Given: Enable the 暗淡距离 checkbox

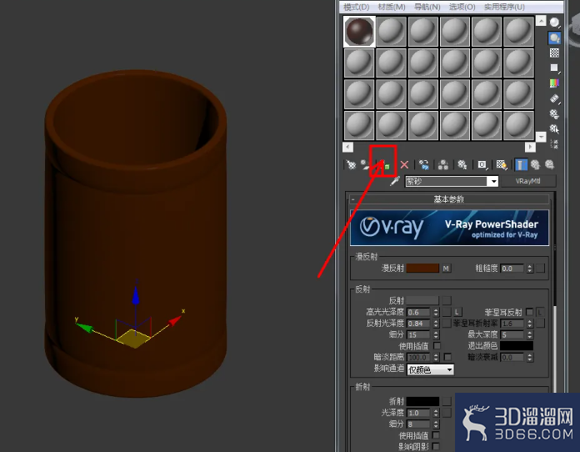Looking at the screenshot, I should tap(447, 357).
